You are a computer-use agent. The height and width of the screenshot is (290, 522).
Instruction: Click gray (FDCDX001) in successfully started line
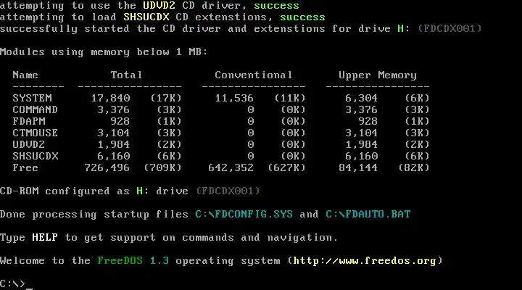click(449, 28)
